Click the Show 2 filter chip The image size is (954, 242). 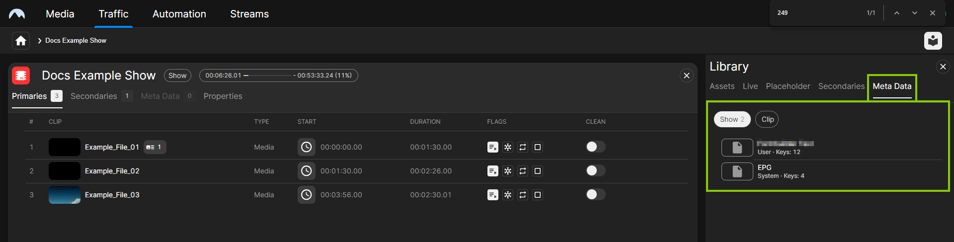(732, 119)
